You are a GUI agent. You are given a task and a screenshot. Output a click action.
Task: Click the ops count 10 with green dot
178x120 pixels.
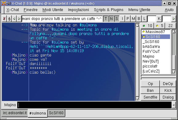pyautogui.click(x=147, y=26)
